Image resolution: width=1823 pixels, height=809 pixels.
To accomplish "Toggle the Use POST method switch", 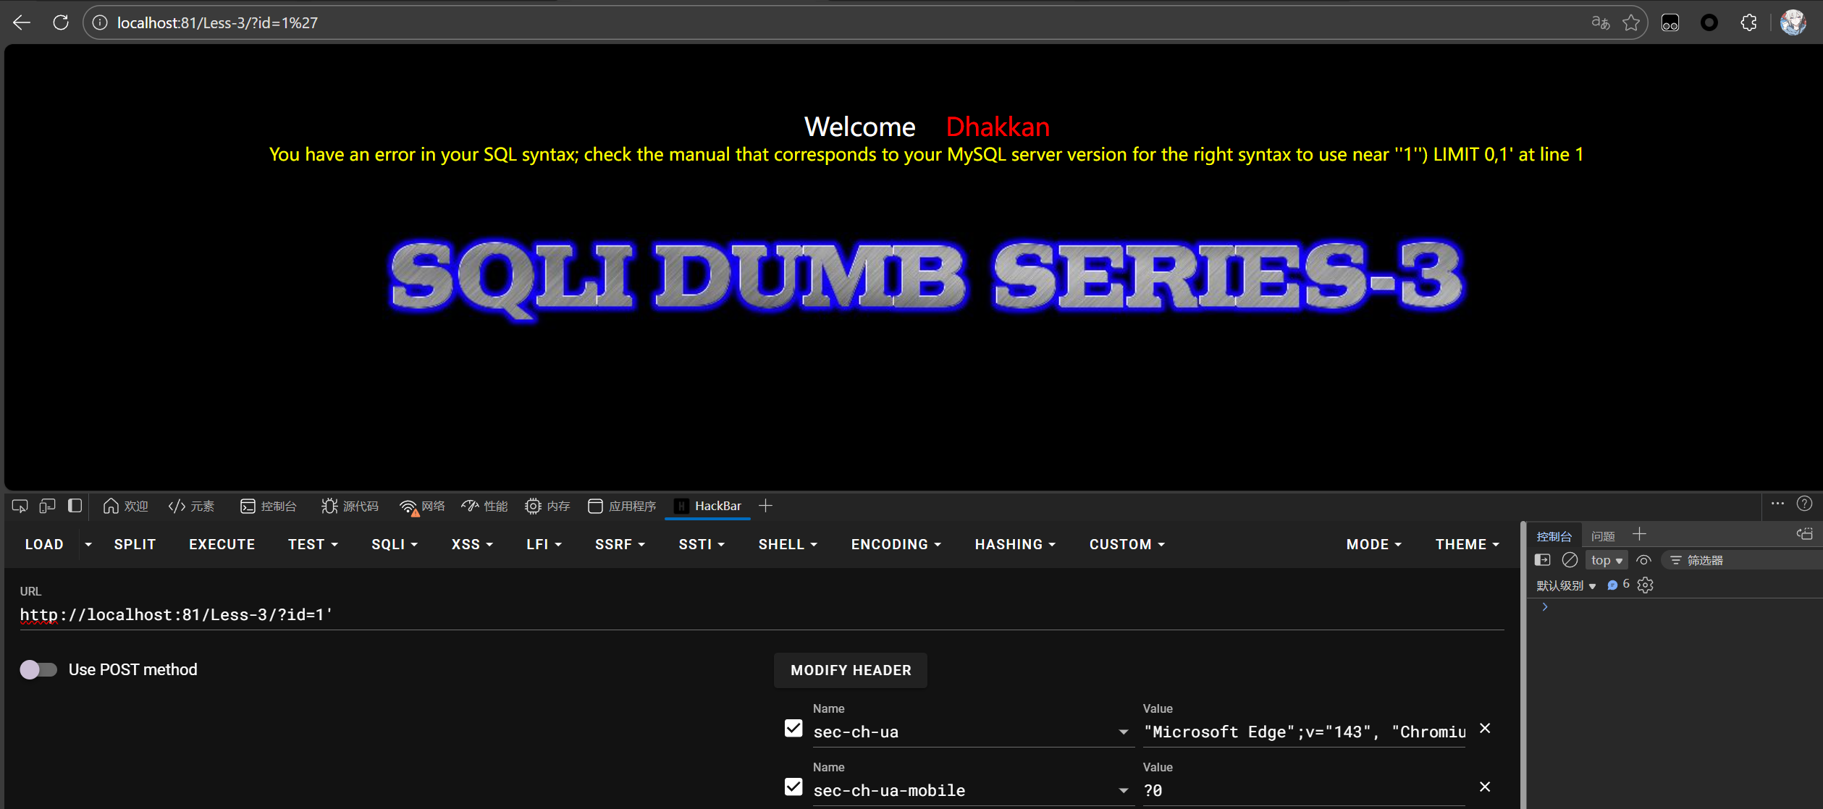I will [x=38, y=669].
